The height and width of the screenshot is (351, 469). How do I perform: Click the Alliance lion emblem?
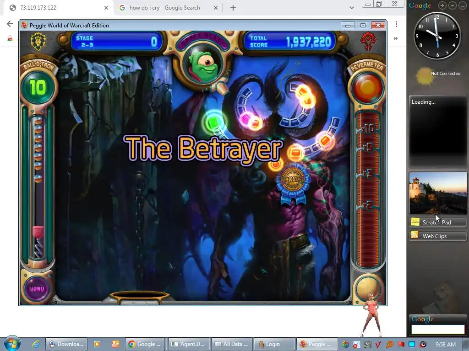[x=38, y=41]
